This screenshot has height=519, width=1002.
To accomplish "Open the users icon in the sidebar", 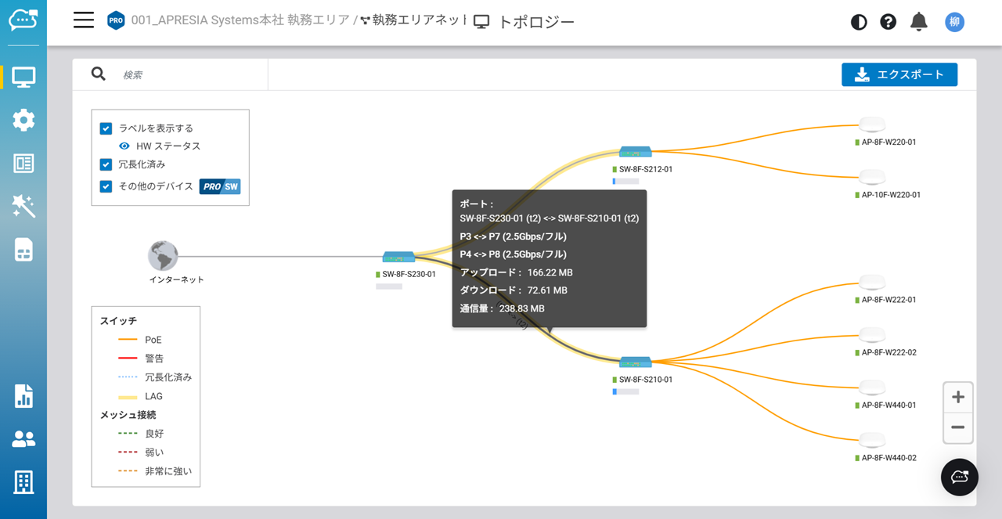I will pyautogui.click(x=23, y=439).
